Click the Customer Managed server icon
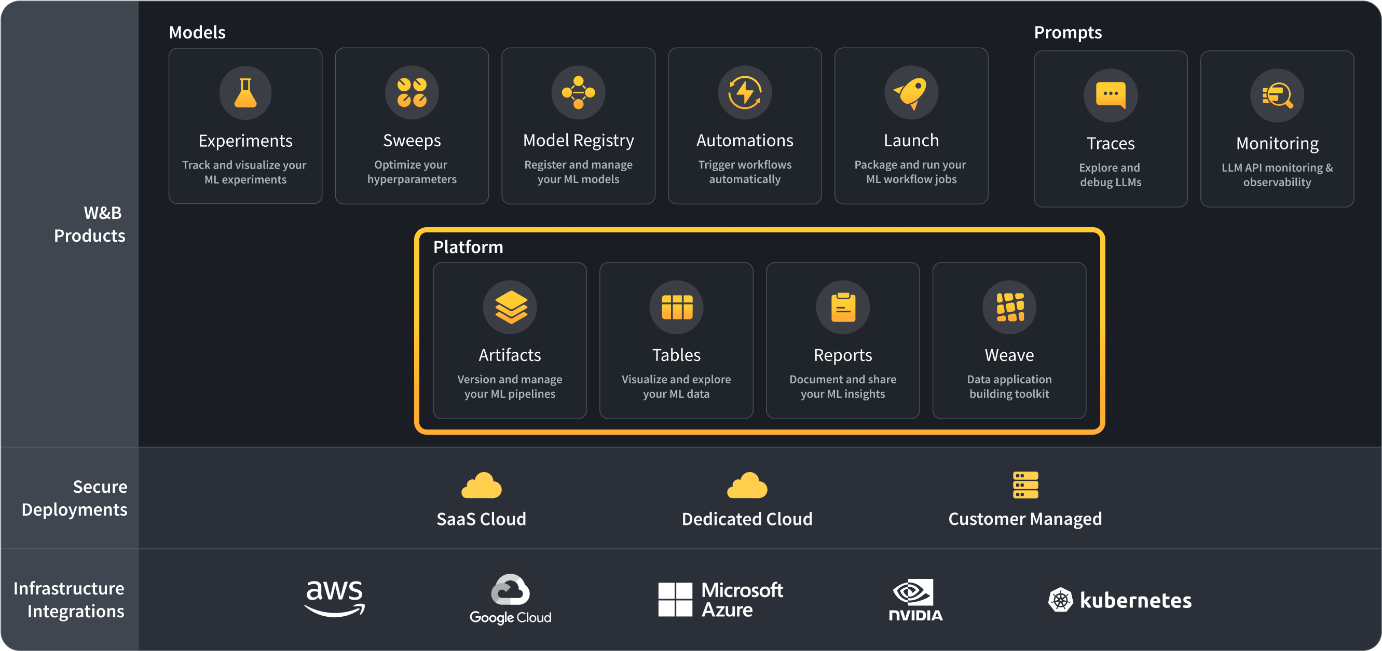1382x651 pixels. [x=1025, y=485]
